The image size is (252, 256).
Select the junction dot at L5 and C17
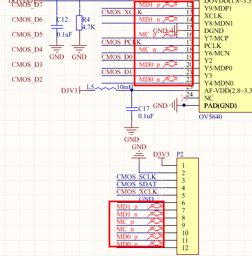coord(131,90)
